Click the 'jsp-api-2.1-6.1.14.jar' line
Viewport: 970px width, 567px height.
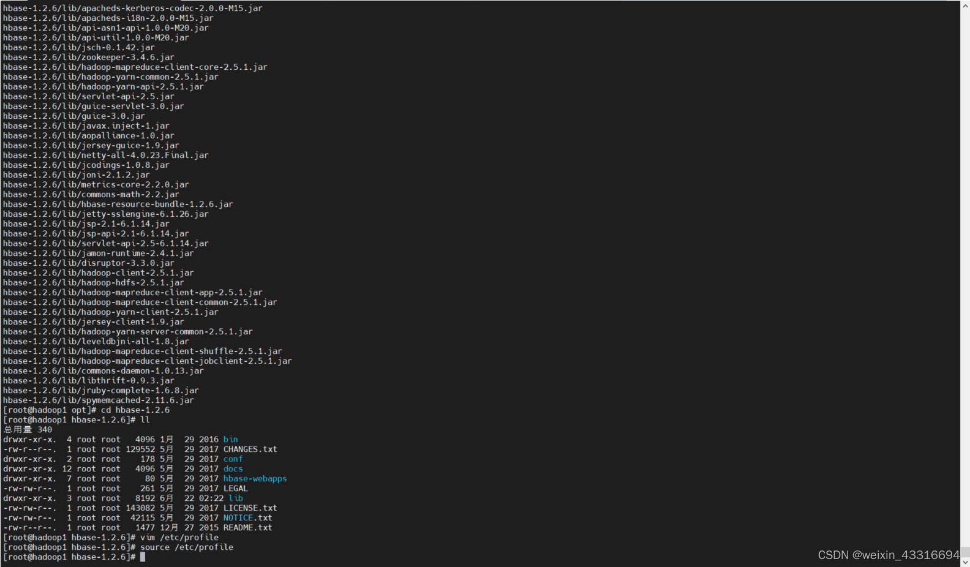tap(96, 234)
